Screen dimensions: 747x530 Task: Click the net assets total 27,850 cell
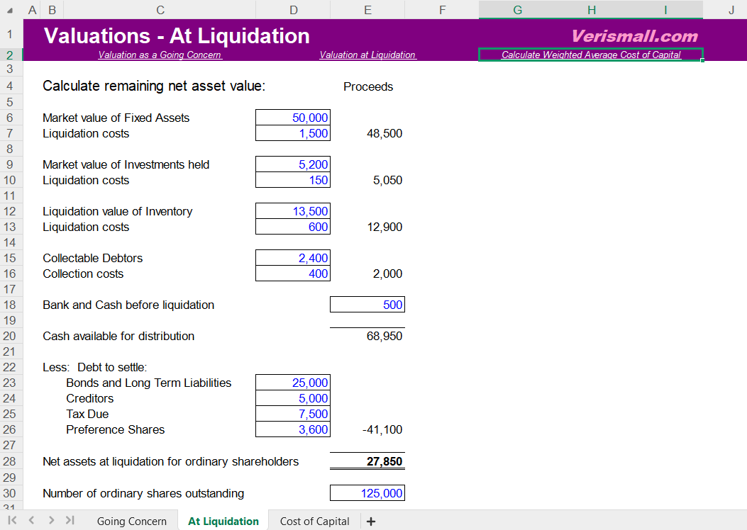367,462
